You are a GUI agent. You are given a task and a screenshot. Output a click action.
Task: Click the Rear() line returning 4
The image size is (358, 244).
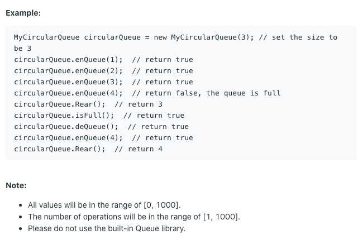point(88,149)
